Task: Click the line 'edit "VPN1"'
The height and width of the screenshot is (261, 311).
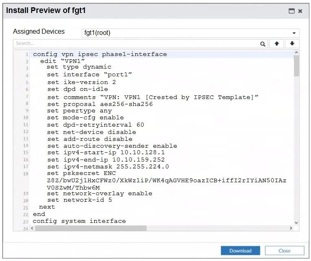Action: [x=63, y=61]
